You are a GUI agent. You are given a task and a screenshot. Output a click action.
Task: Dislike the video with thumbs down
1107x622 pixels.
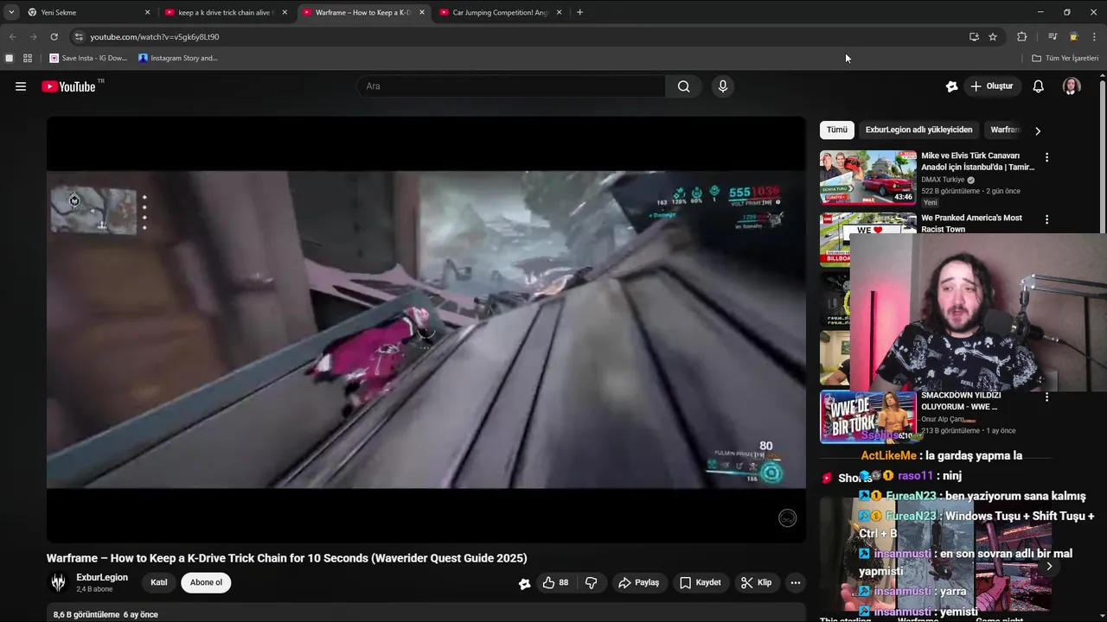592,583
